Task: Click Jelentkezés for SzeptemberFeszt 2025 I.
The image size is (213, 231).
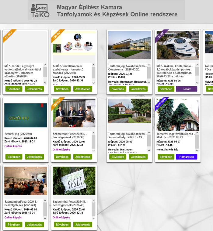Action: point(82,157)
